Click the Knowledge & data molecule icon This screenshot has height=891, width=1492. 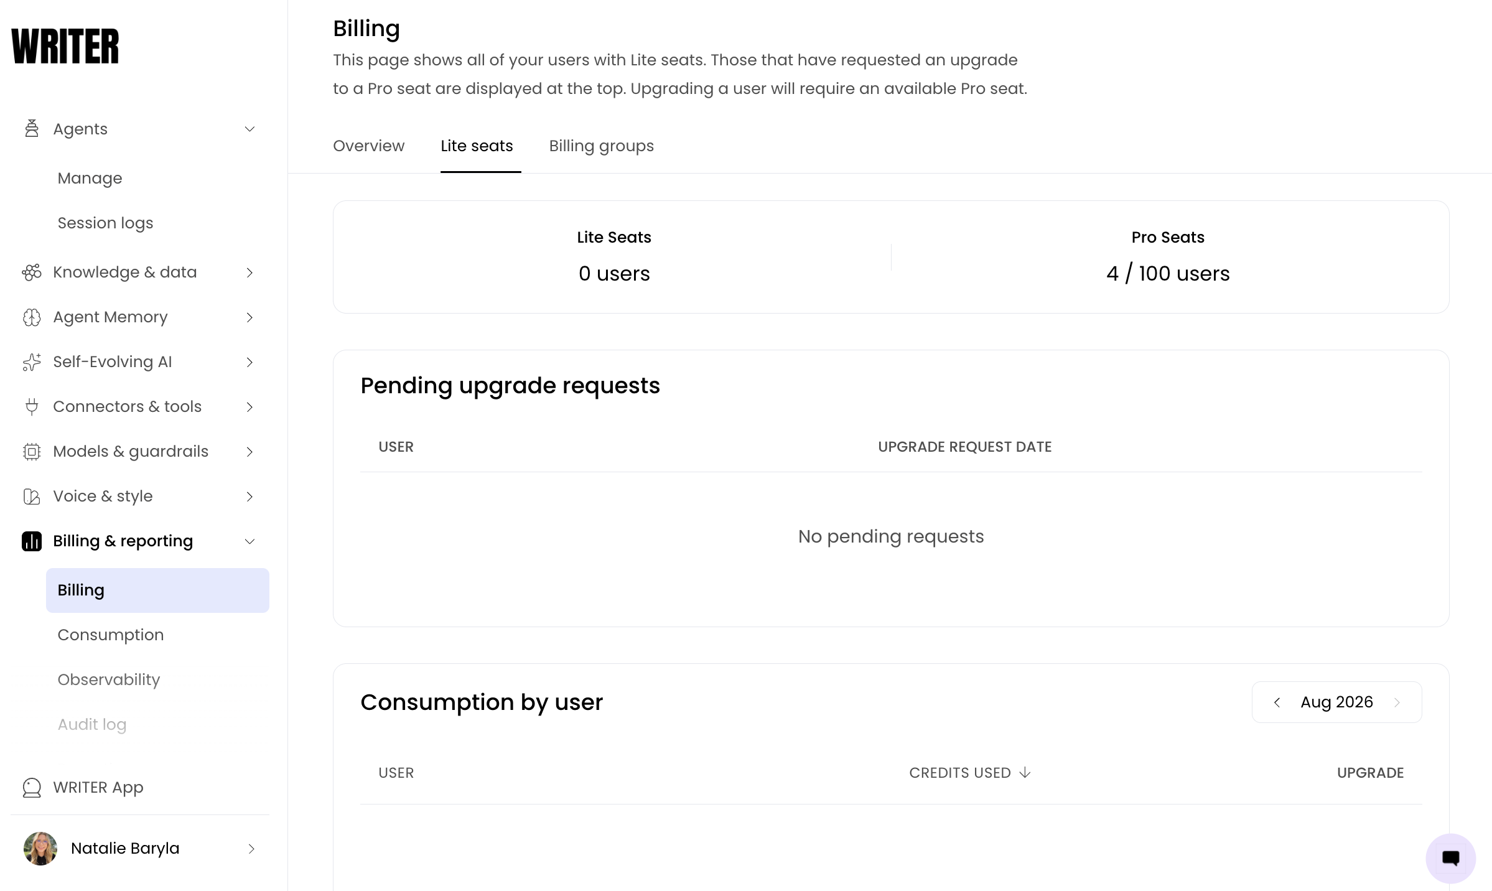tap(32, 272)
